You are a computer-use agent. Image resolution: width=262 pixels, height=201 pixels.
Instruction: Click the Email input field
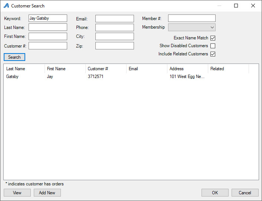(115, 19)
